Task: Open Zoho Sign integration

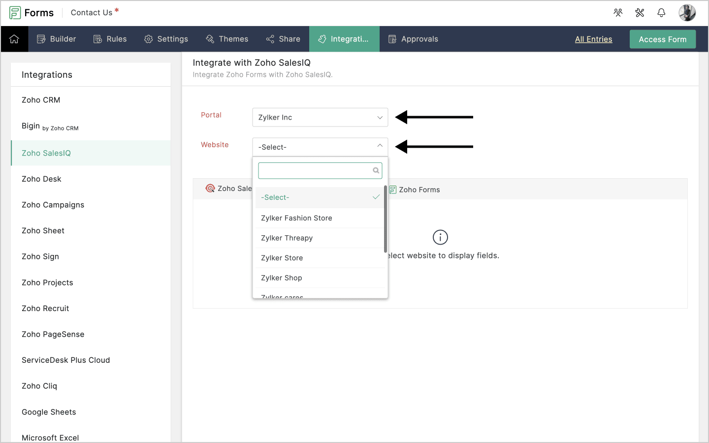Action: click(91, 256)
